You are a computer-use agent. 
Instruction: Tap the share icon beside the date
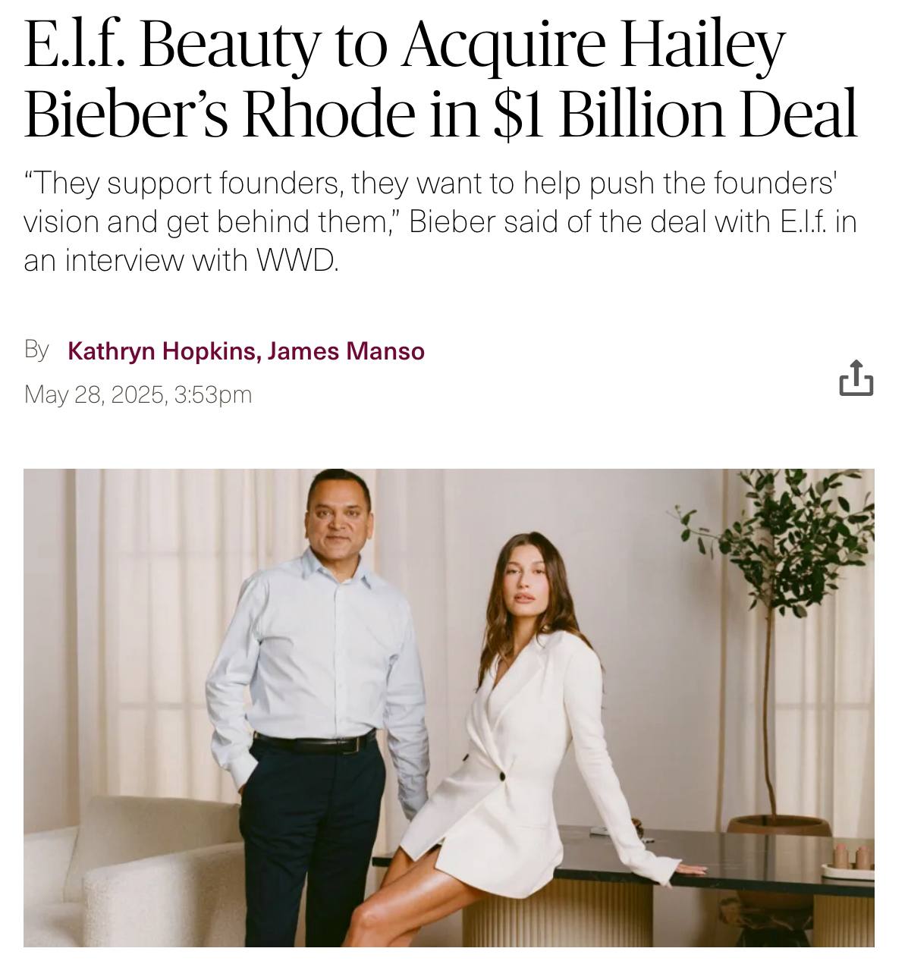pos(856,378)
